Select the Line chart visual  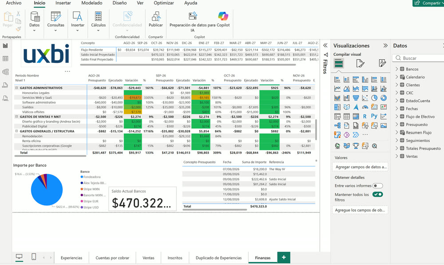coord(337,89)
